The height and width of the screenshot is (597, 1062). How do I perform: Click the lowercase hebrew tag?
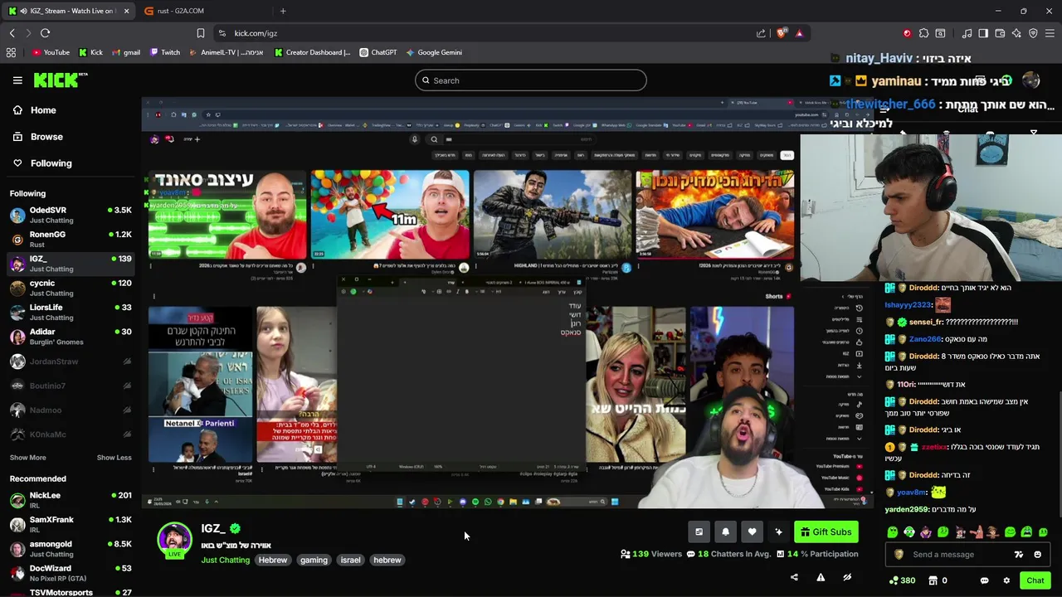387,561
